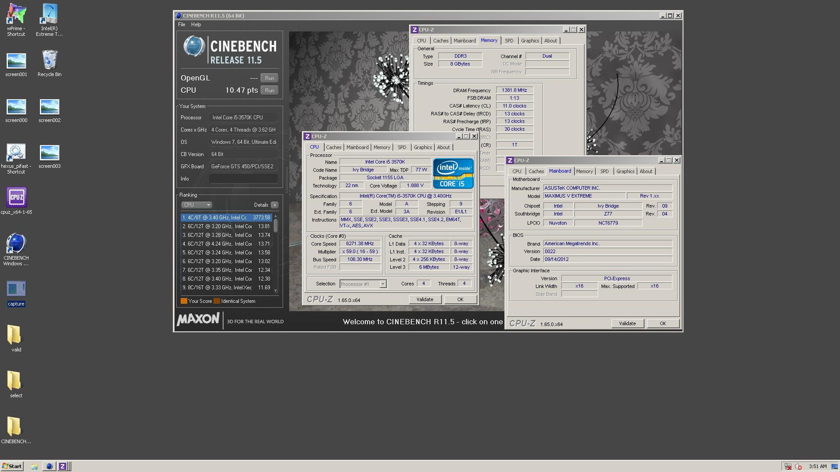Click the MAXIMUS V EXTREME model field

584,196
